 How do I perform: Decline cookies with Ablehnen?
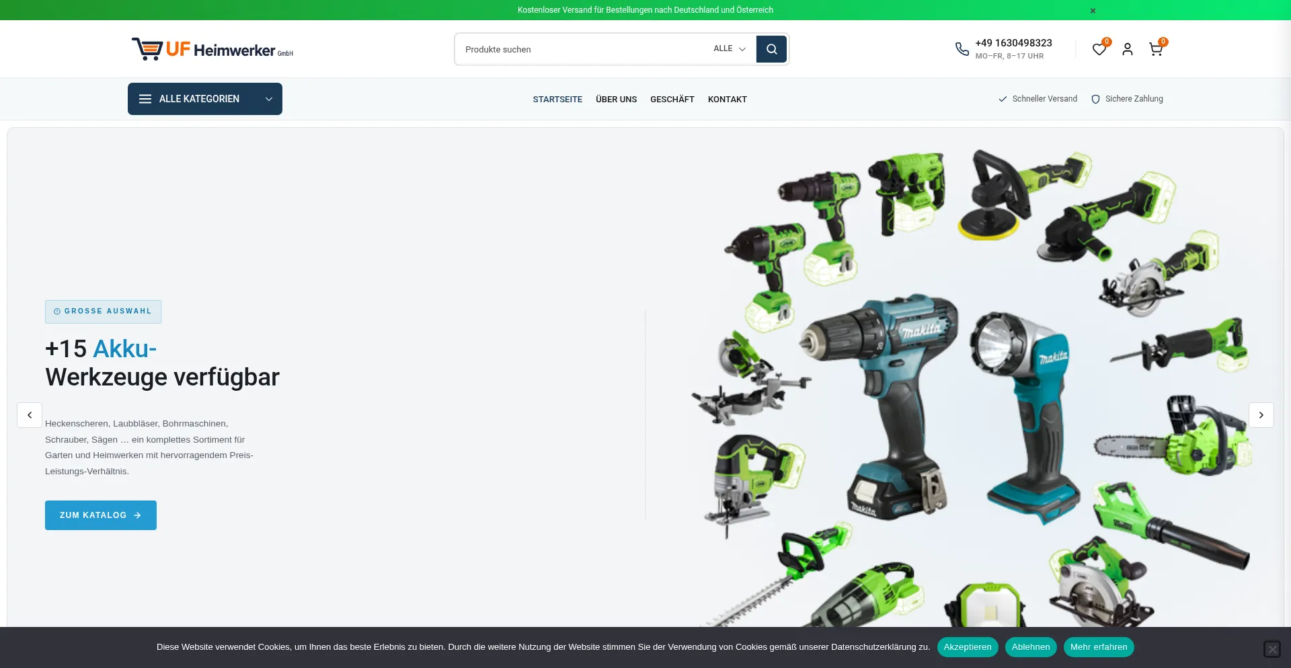click(x=1031, y=647)
